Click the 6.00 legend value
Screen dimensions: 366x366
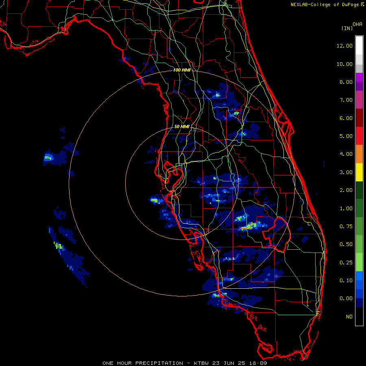[346, 118]
